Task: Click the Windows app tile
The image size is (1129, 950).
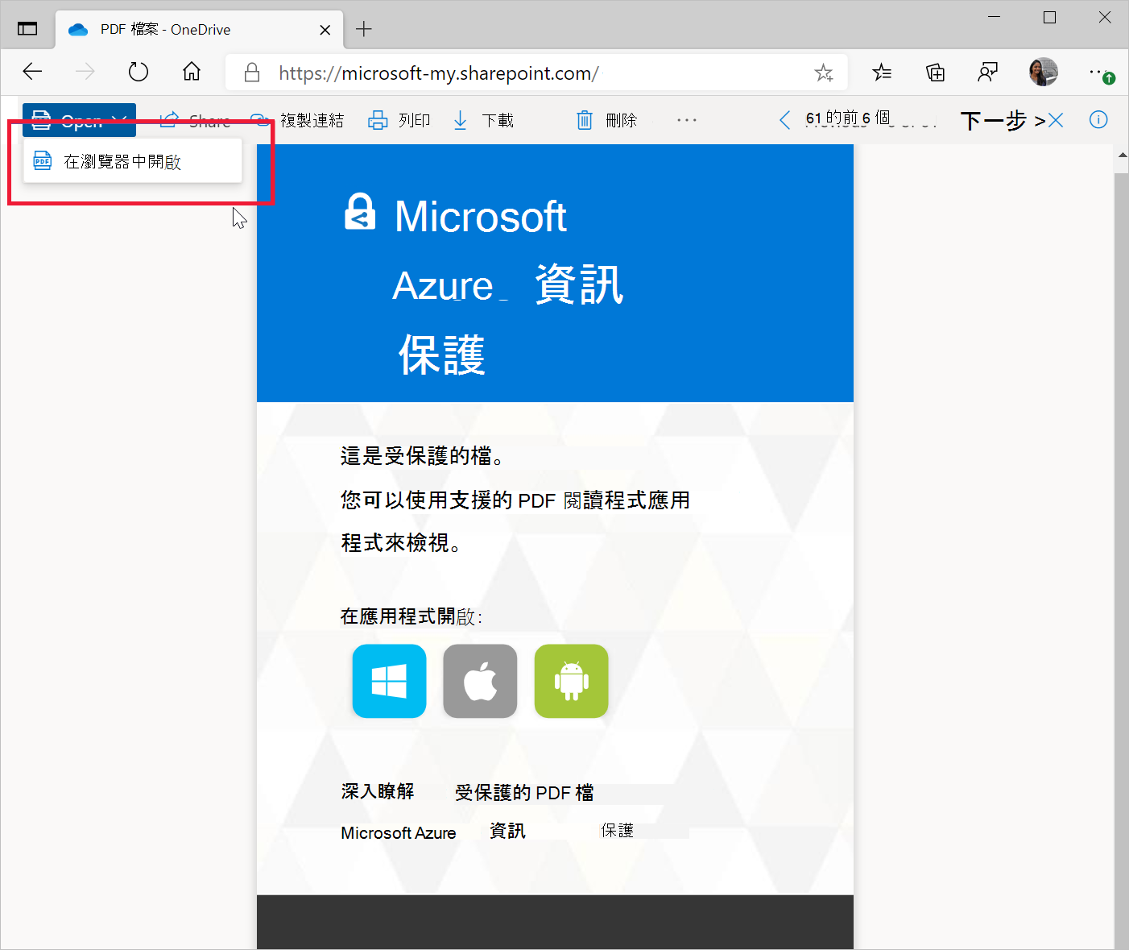Action: tap(389, 681)
